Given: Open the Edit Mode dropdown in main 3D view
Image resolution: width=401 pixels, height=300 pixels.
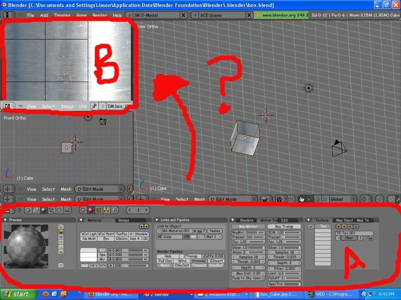Looking at the screenshot, I should pyautogui.click(x=232, y=199).
